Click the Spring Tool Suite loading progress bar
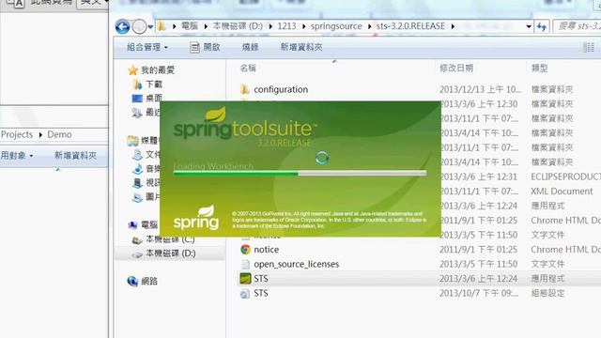The height and width of the screenshot is (338, 601). point(300,173)
